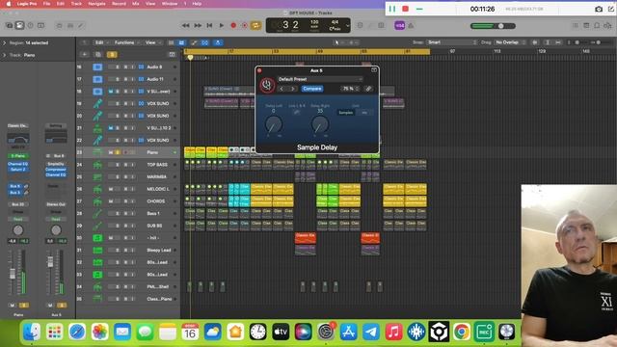Screen dimensions: 617x347
Task: Toggle the yellow Cycle button
Action: pyautogui.click(x=255, y=26)
